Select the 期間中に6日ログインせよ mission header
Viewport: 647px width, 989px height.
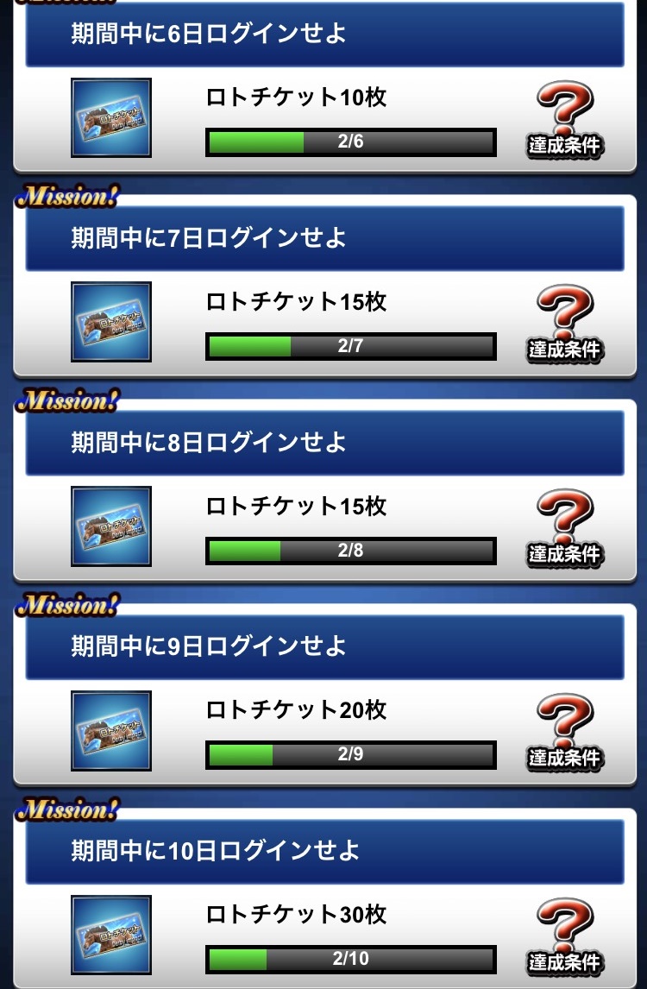(x=324, y=34)
